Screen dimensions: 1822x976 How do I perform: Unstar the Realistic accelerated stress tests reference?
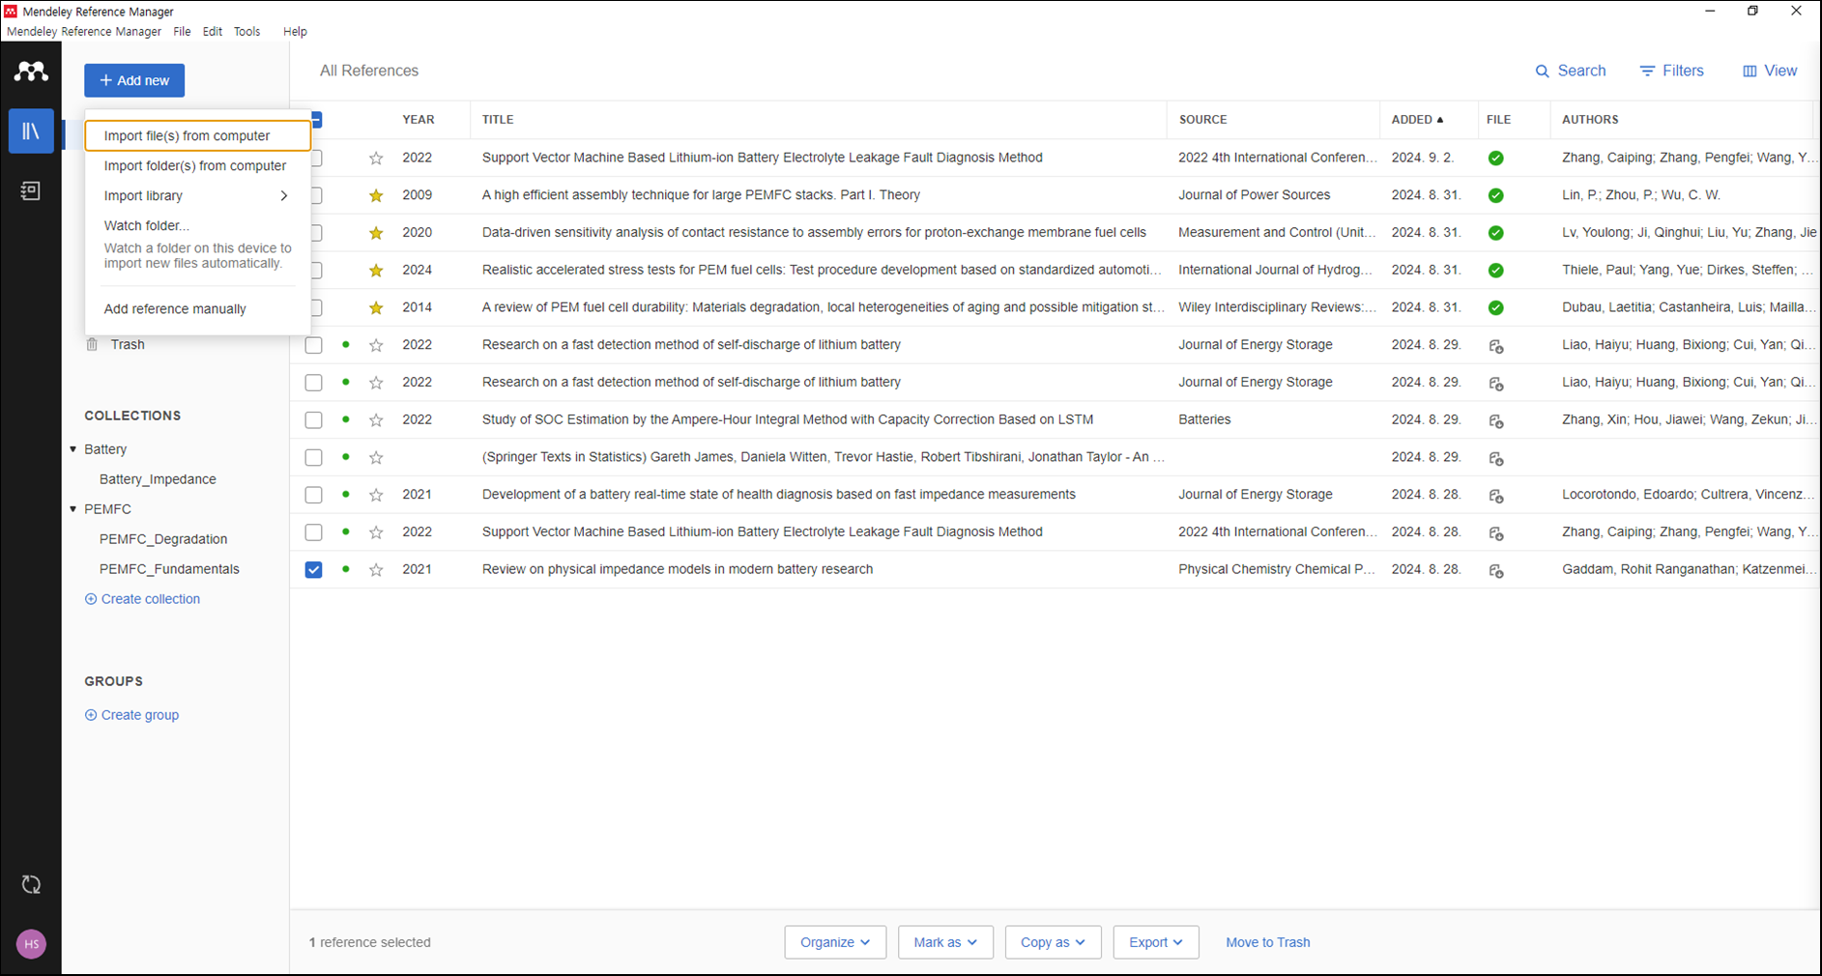click(376, 271)
